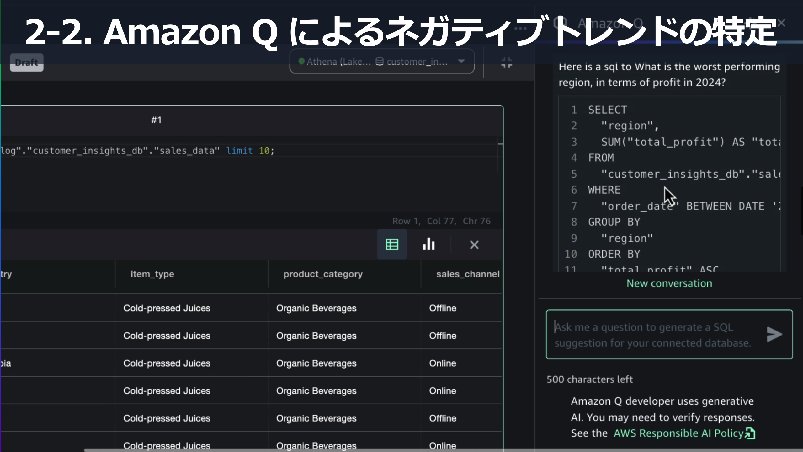Close the Amazon Q side panel
This screenshot has width=803, height=452.
pyautogui.click(x=781, y=23)
